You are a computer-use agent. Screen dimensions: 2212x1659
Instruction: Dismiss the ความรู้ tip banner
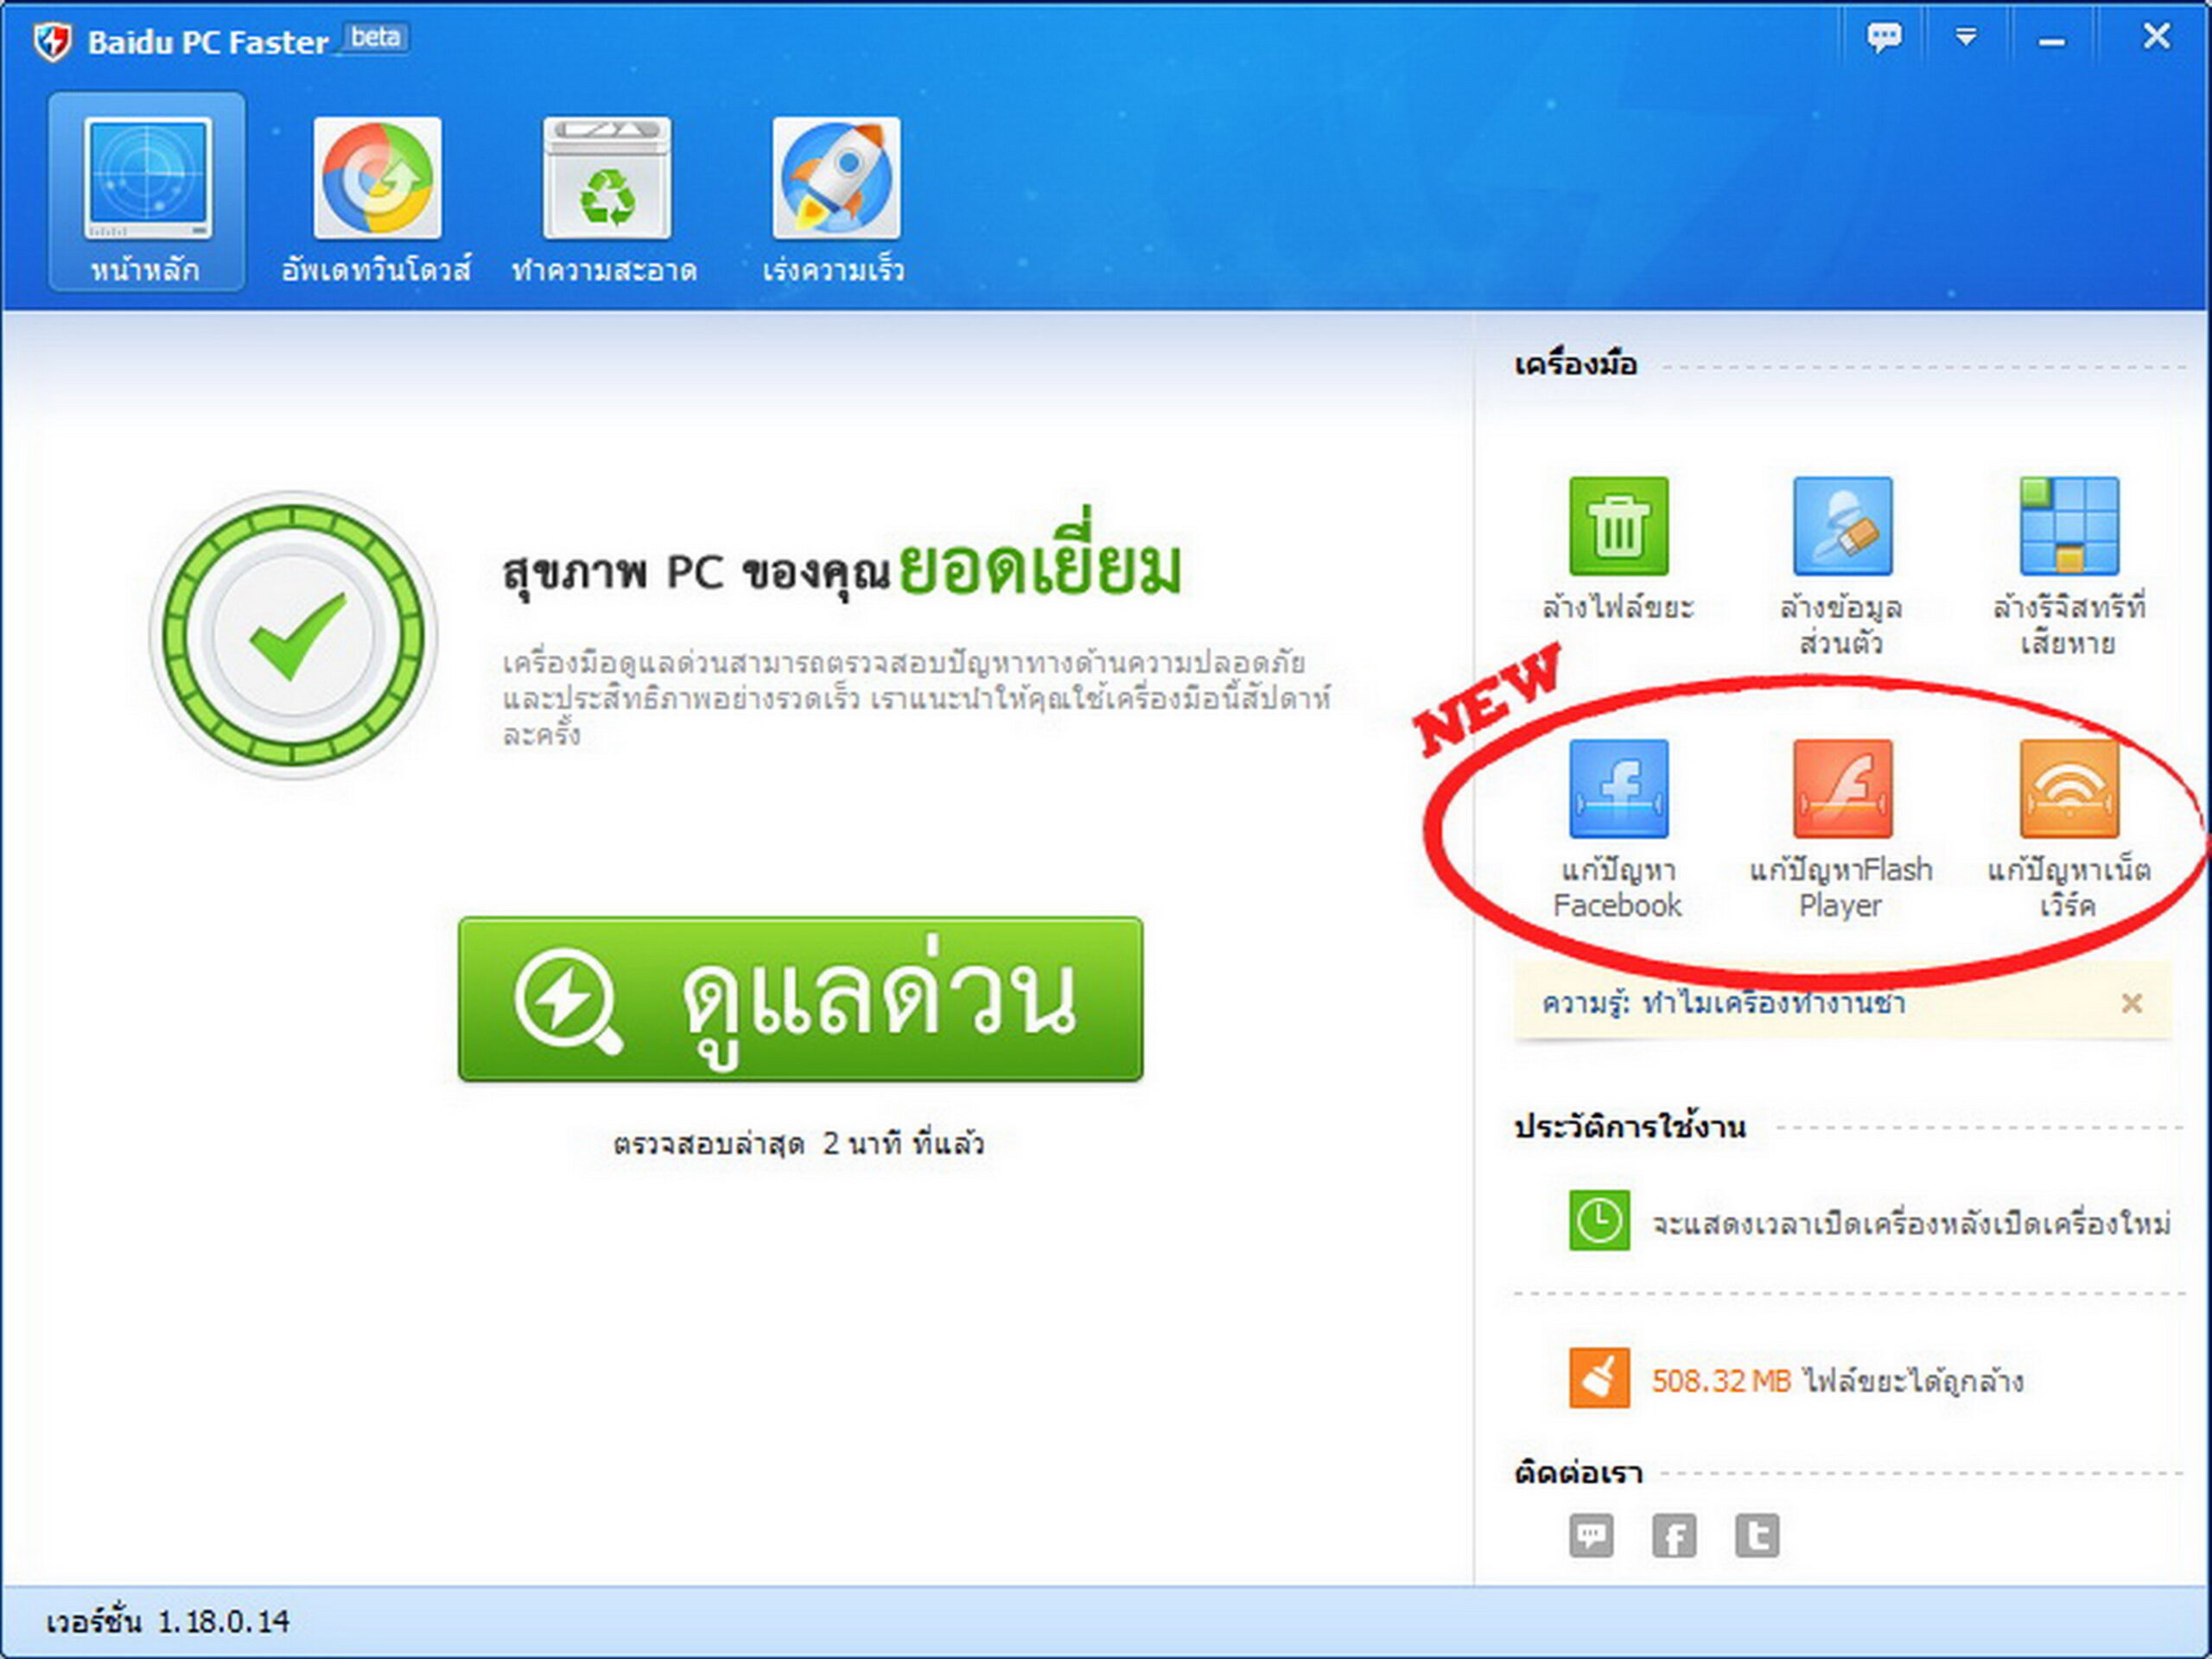pyautogui.click(x=2131, y=1003)
